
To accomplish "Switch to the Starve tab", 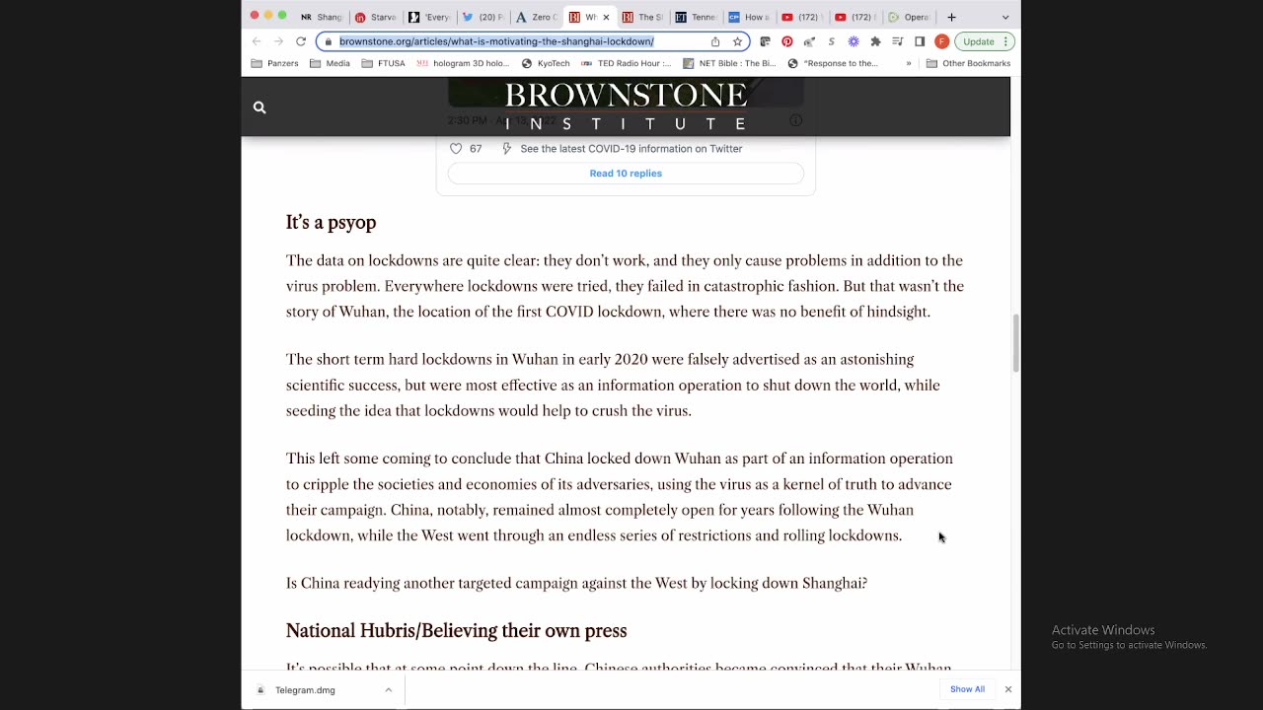I will coord(376,17).
